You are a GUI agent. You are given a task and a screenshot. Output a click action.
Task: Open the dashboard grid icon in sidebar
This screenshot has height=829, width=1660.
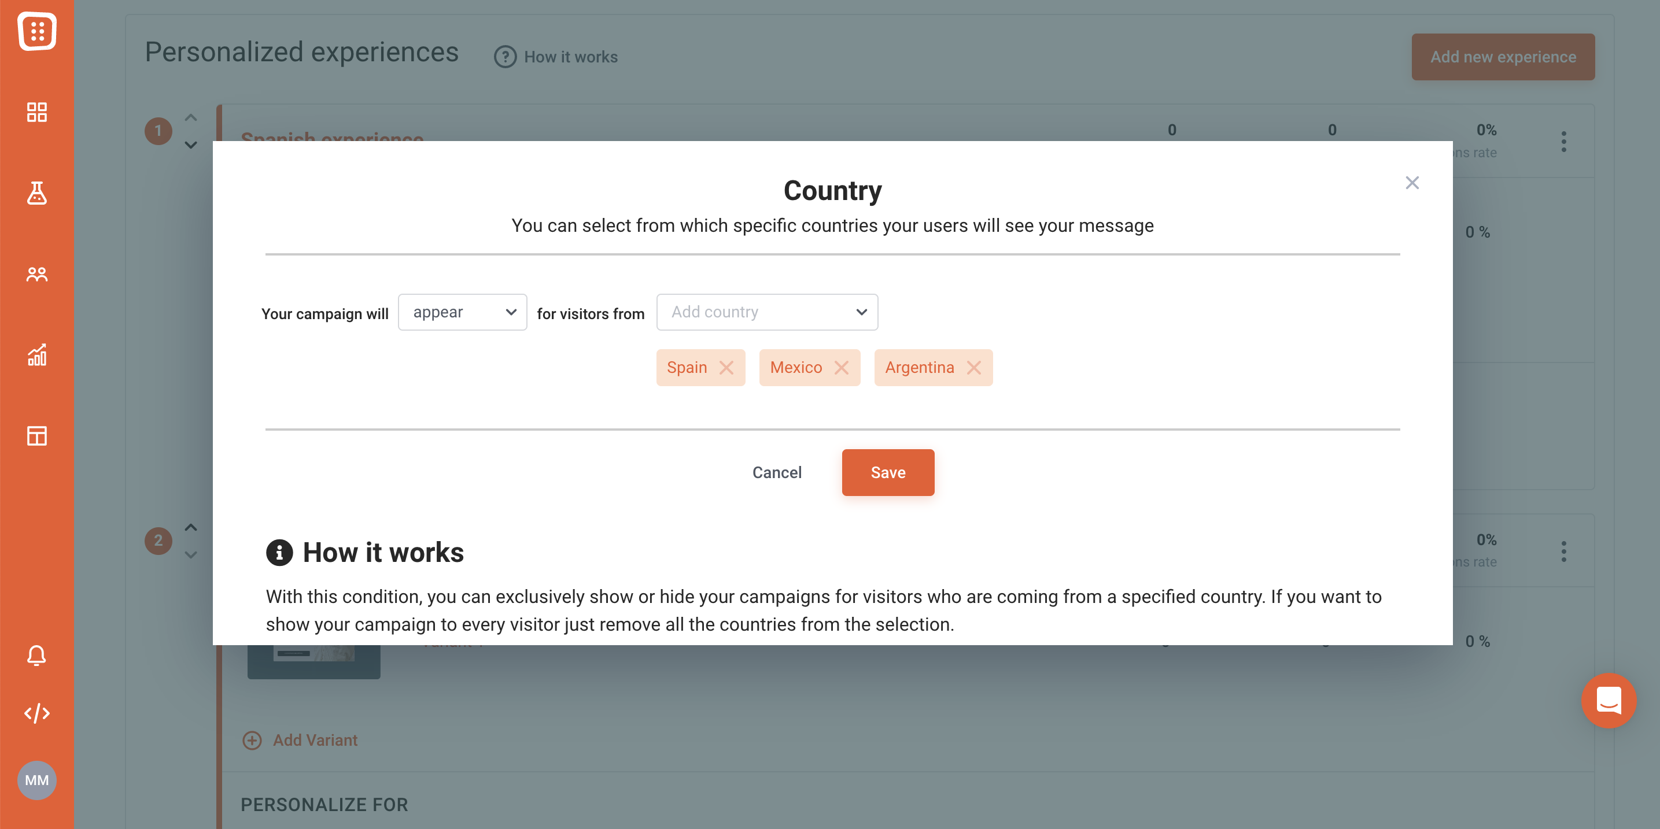pos(37,112)
